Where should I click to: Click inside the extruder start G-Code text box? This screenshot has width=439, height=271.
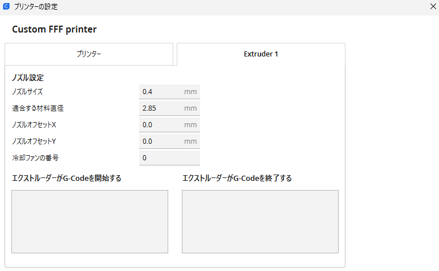pyautogui.click(x=90, y=221)
